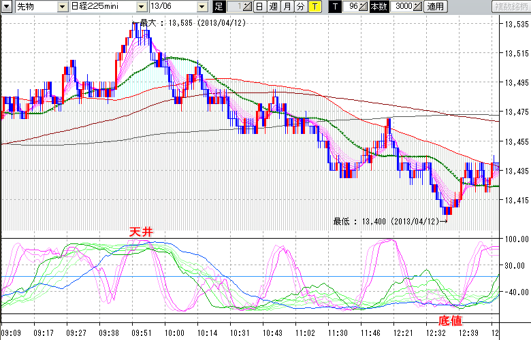Expand the 13/06 contract month dropdown

202,7
